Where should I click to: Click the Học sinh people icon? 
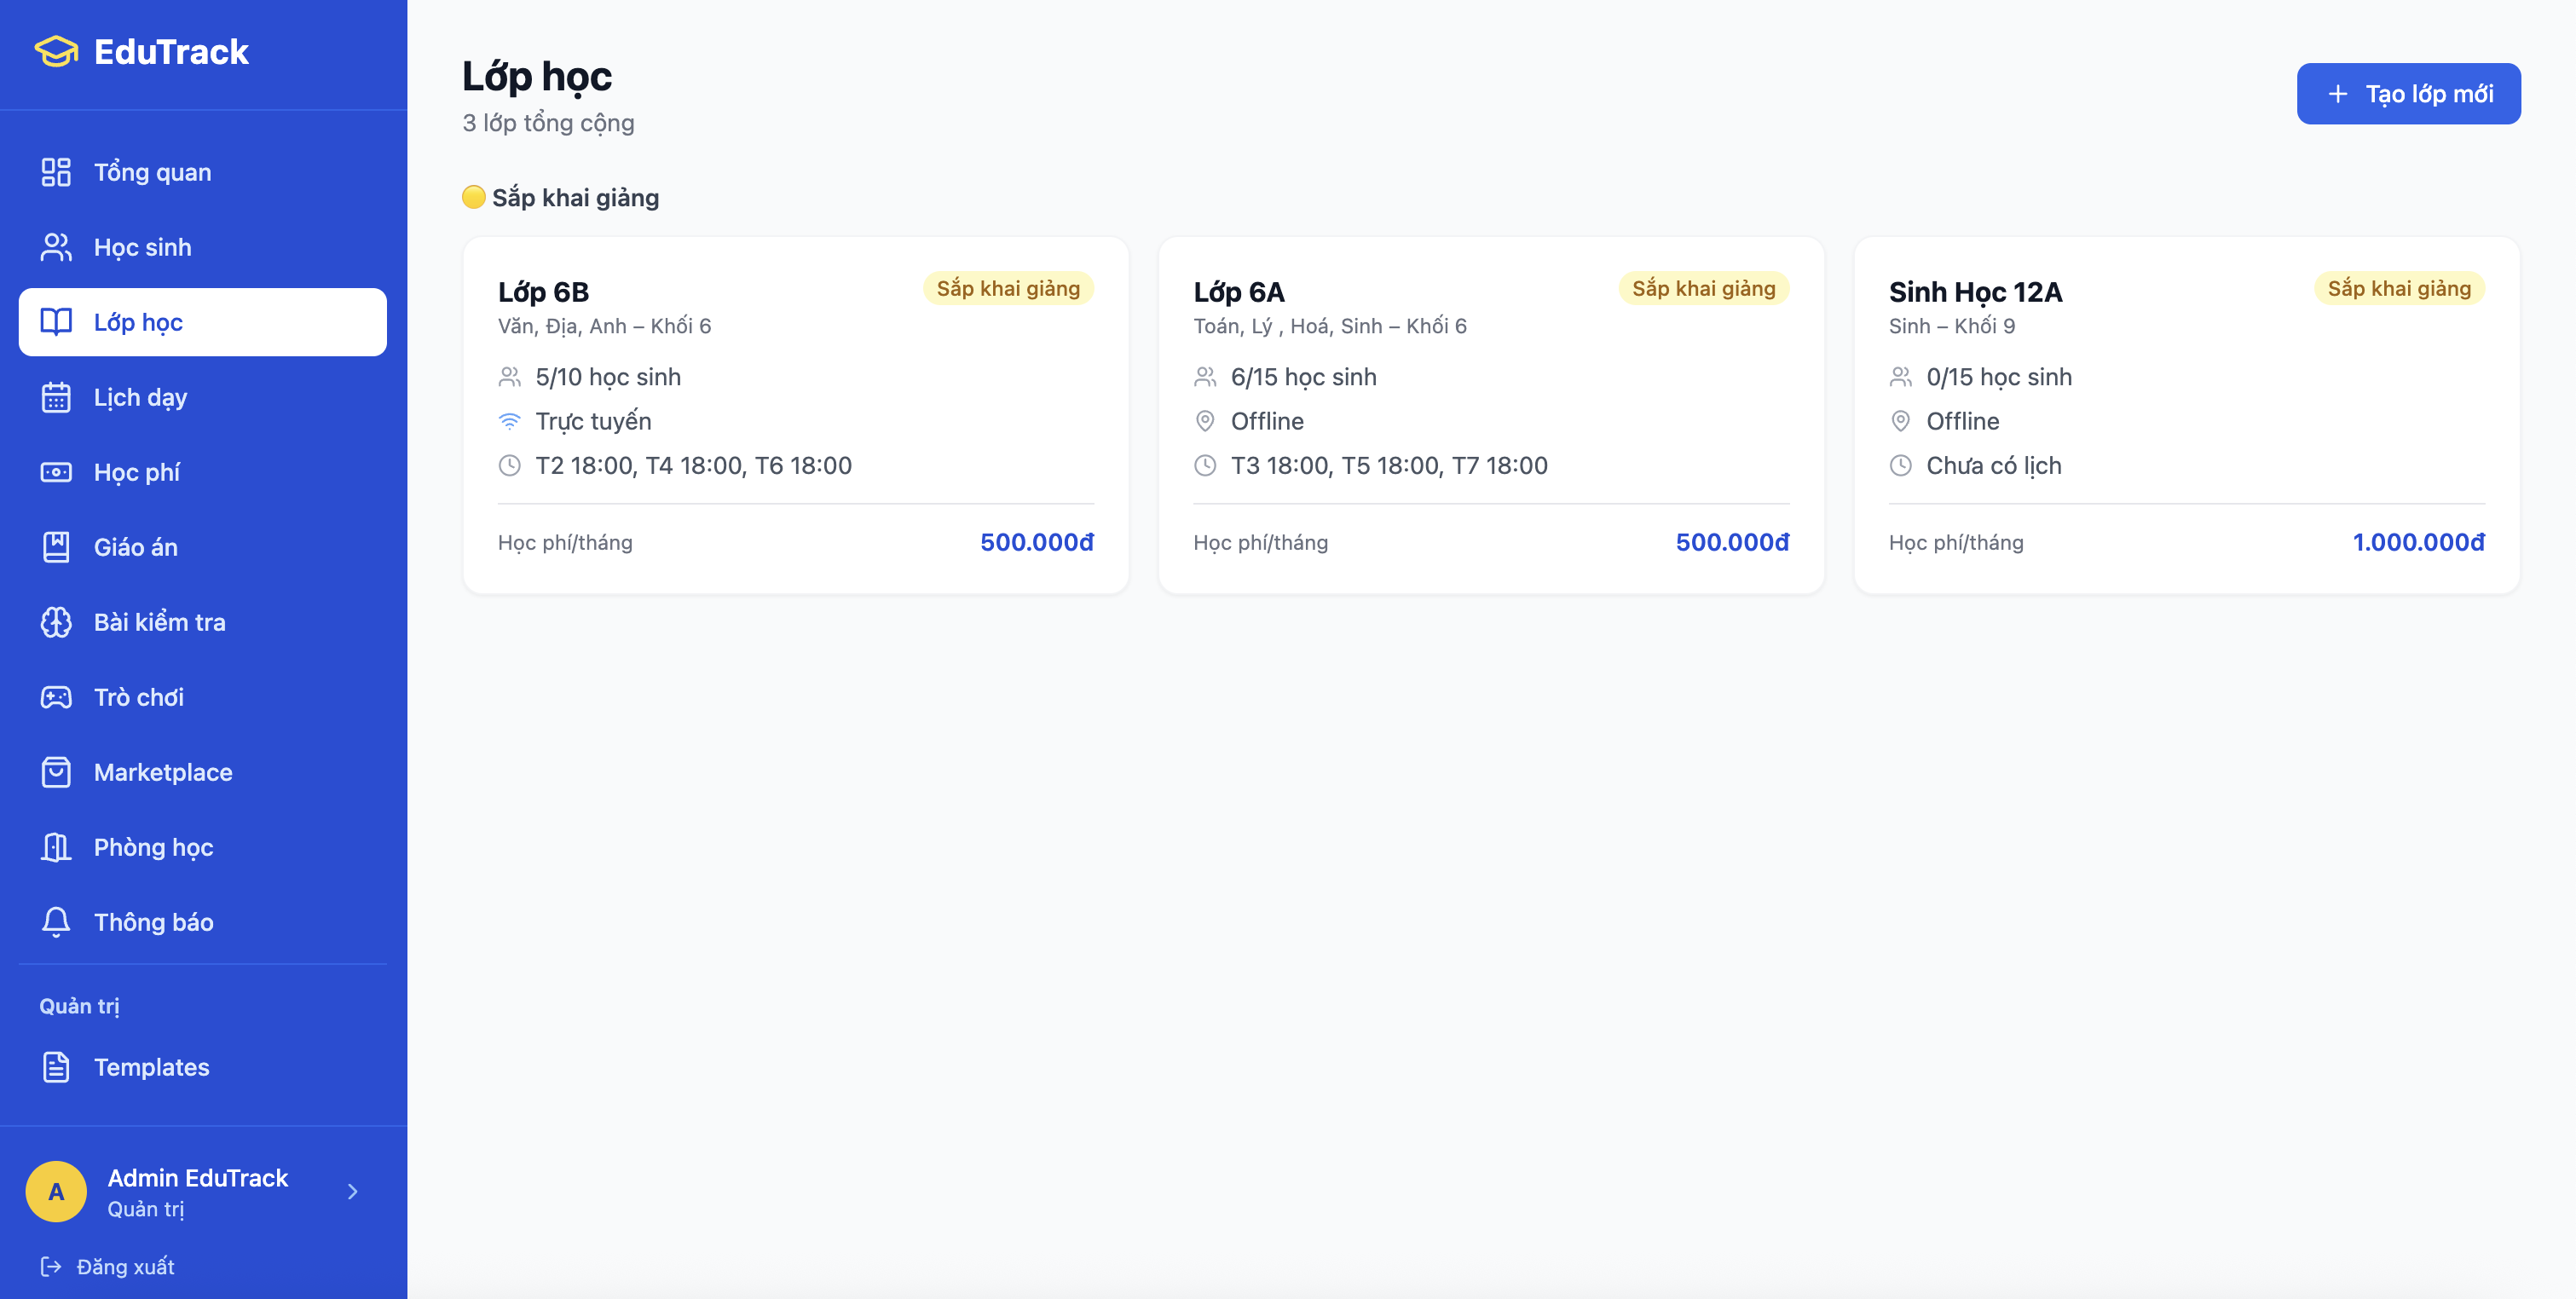click(x=56, y=247)
